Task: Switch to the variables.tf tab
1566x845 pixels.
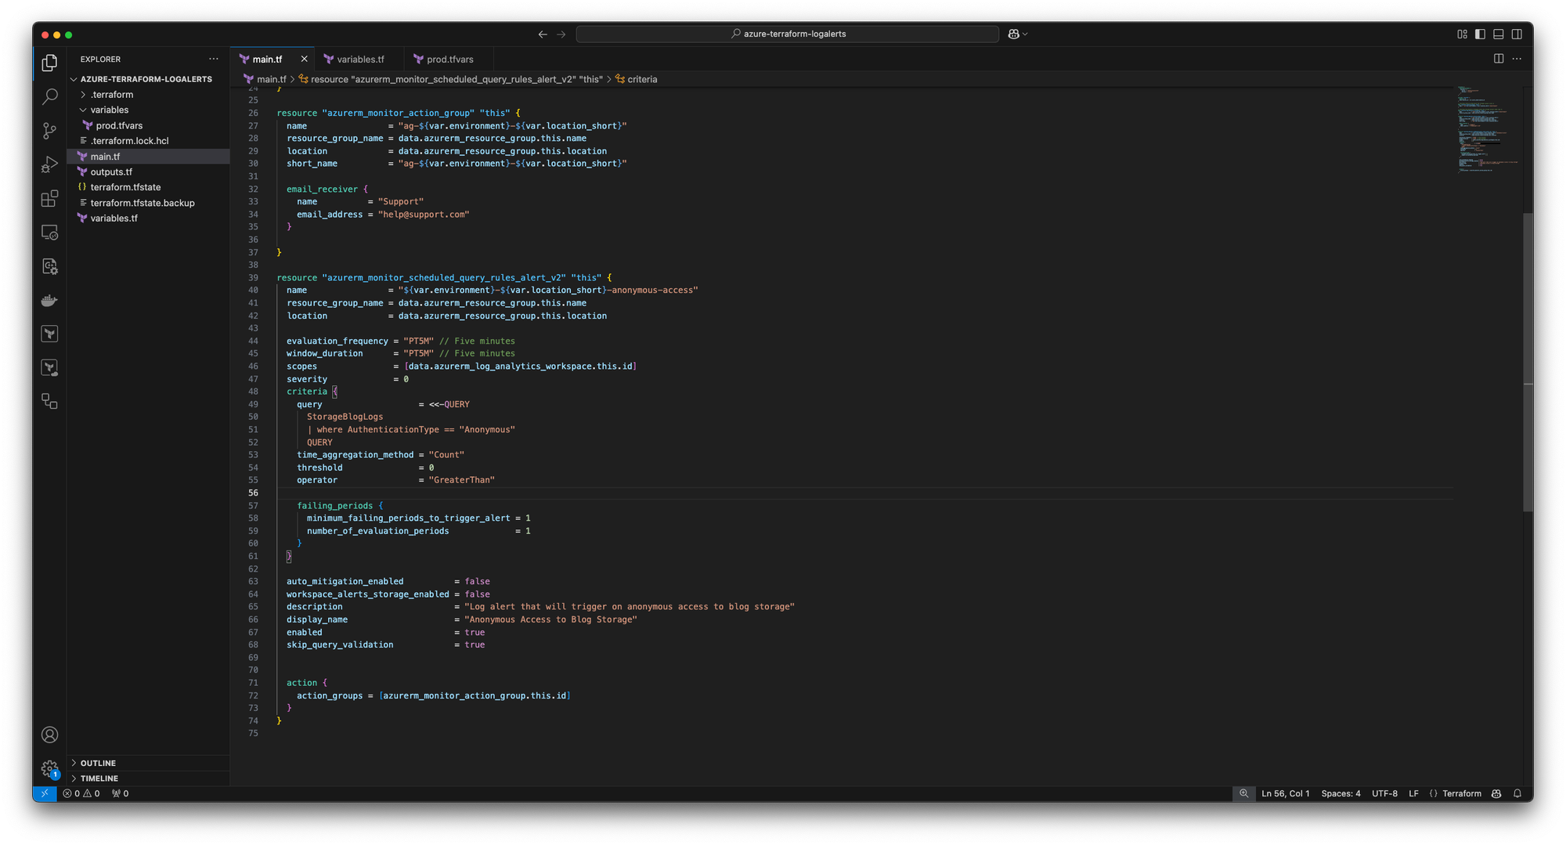Action: [x=359, y=59]
